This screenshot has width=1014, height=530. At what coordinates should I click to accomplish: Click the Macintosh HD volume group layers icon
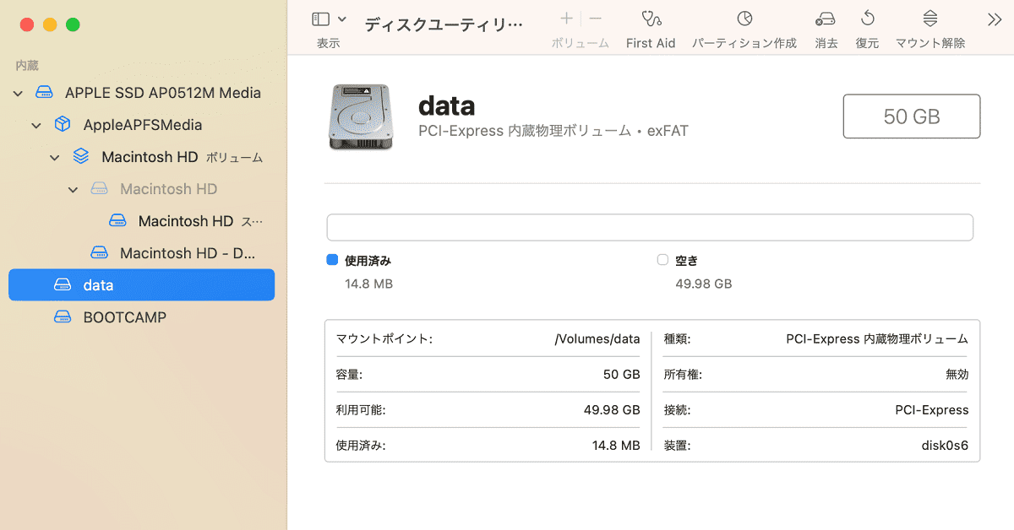80,157
